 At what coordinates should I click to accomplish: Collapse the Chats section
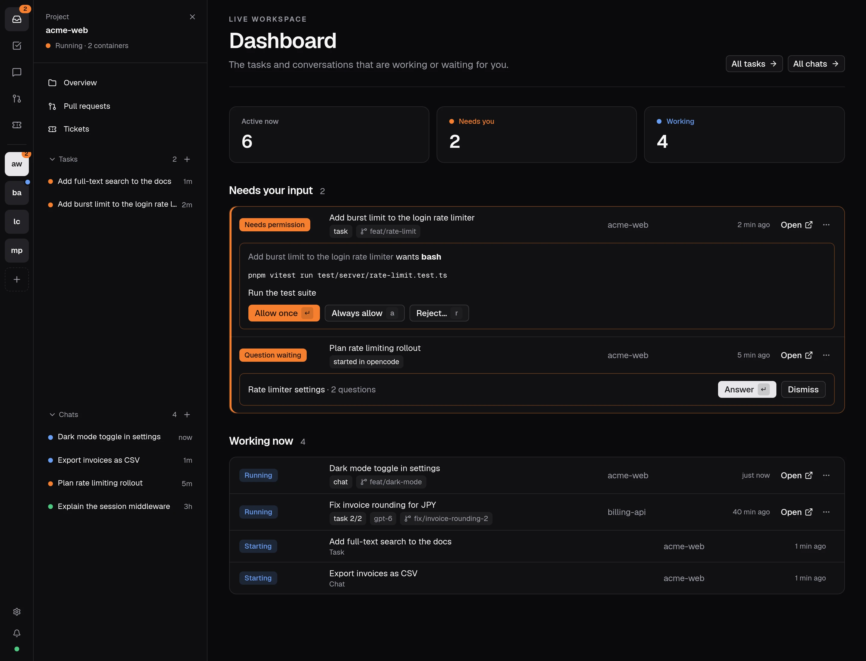pos(64,415)
